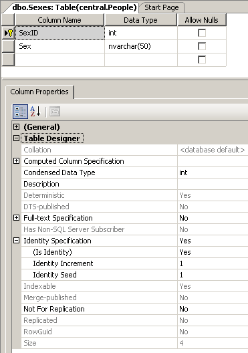Switch to the Start Page tab
Image resolution: width=248 pixels, height=353 pixels.
tap(162, 7)
